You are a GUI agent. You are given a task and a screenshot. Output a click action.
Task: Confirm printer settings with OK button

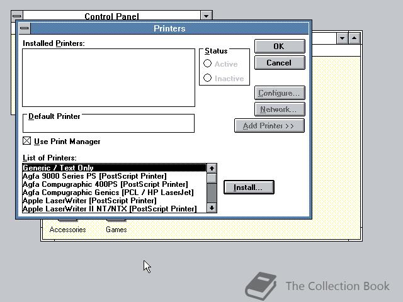tap(280, 46)
